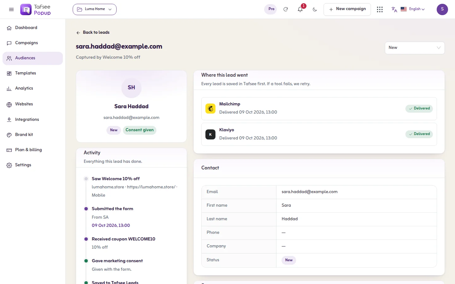The width and height of the screenshot is (455, 284).
Task: Click the Delivered badge for Mailchimp
Action: [419, 109]
